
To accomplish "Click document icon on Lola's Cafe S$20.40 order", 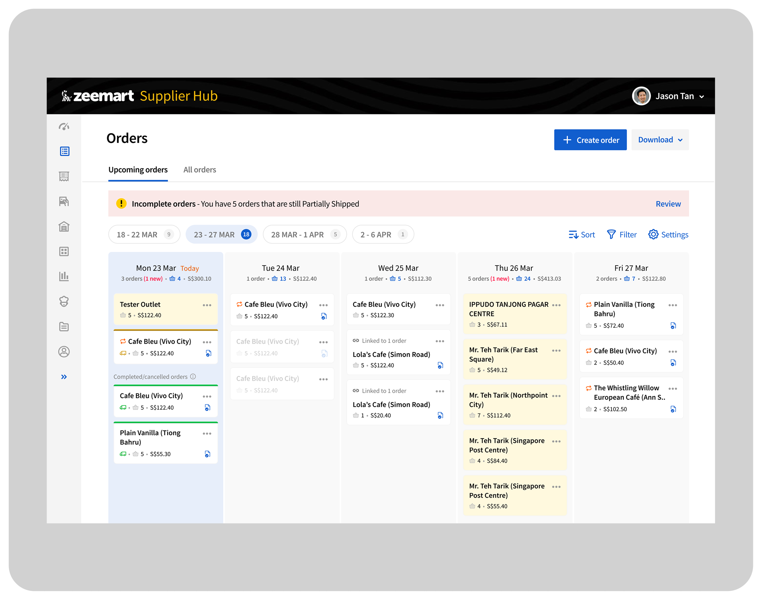I will tap(440, 416).
